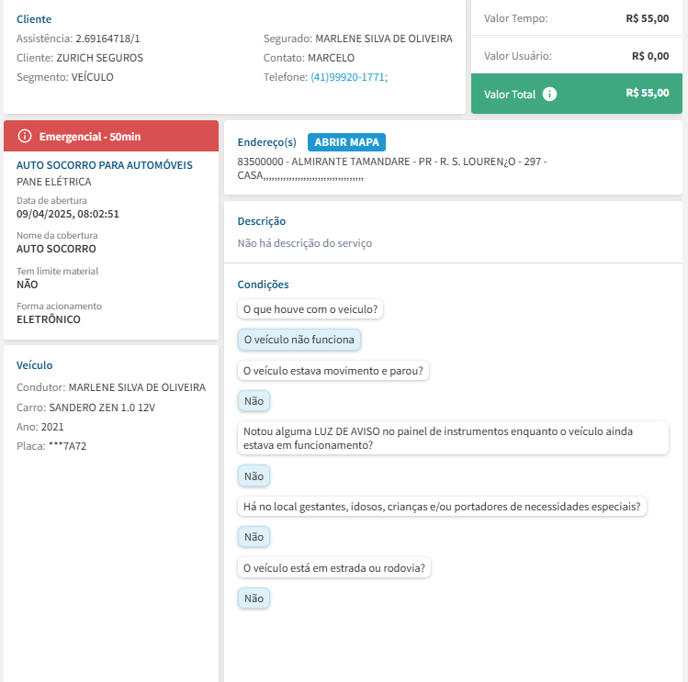Screen dimensions: 688x682
Task: Click Segurado name MARLENE SILVA DE OLIVEIRA
Action: (x=384, y=39)
